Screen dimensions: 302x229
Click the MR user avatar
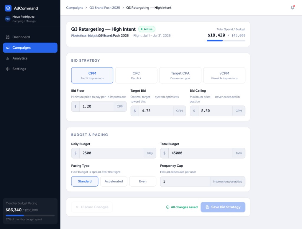coord(7,19)
